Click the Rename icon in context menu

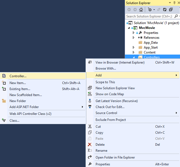(x=90, y=150)
